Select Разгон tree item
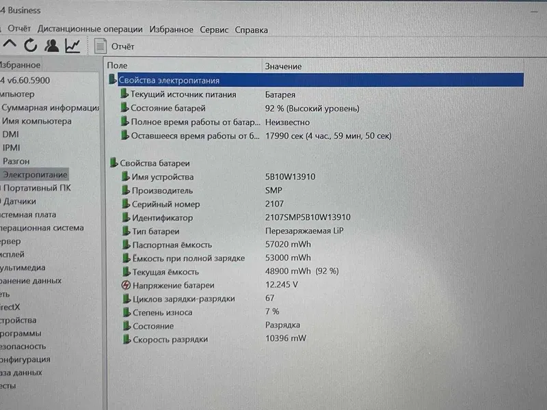Viewport: 547px width, 410px height. point(16,161)
